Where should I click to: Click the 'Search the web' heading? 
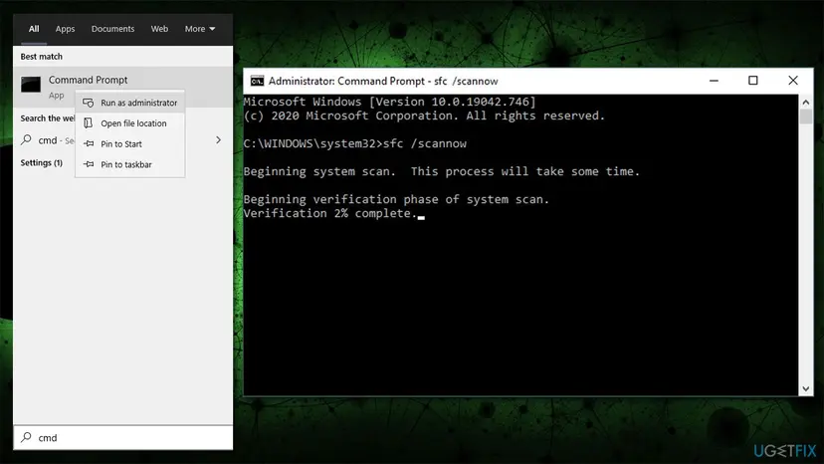pos(48,118)
